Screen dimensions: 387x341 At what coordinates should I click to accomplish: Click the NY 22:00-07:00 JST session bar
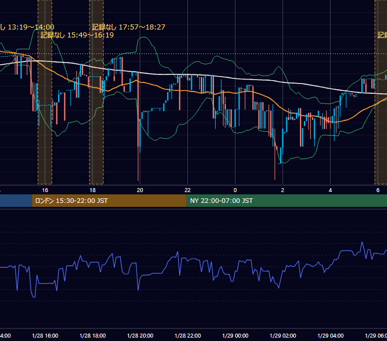pyautogui.click(x=286, y=201)
